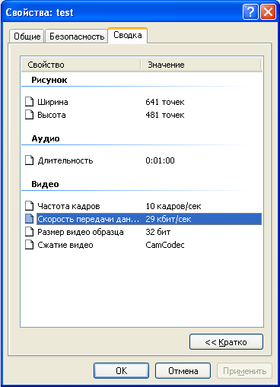Select the 10 кадров/сек value

(173, 206)
